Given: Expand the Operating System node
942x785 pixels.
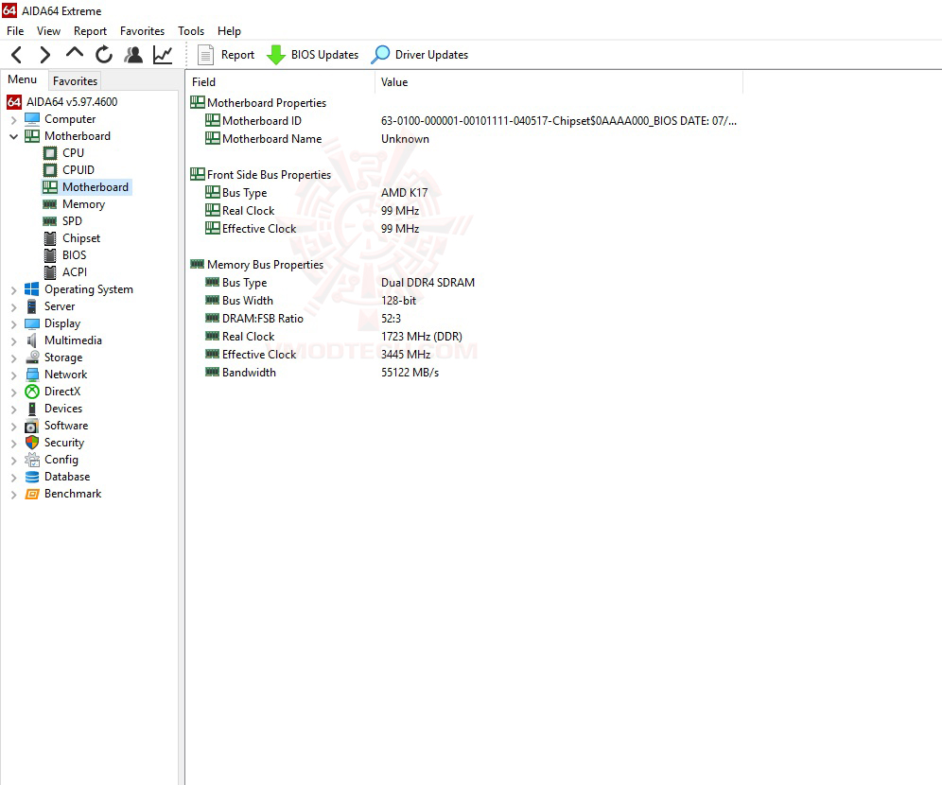Looking at the screenshot, I should pos(14,290).
